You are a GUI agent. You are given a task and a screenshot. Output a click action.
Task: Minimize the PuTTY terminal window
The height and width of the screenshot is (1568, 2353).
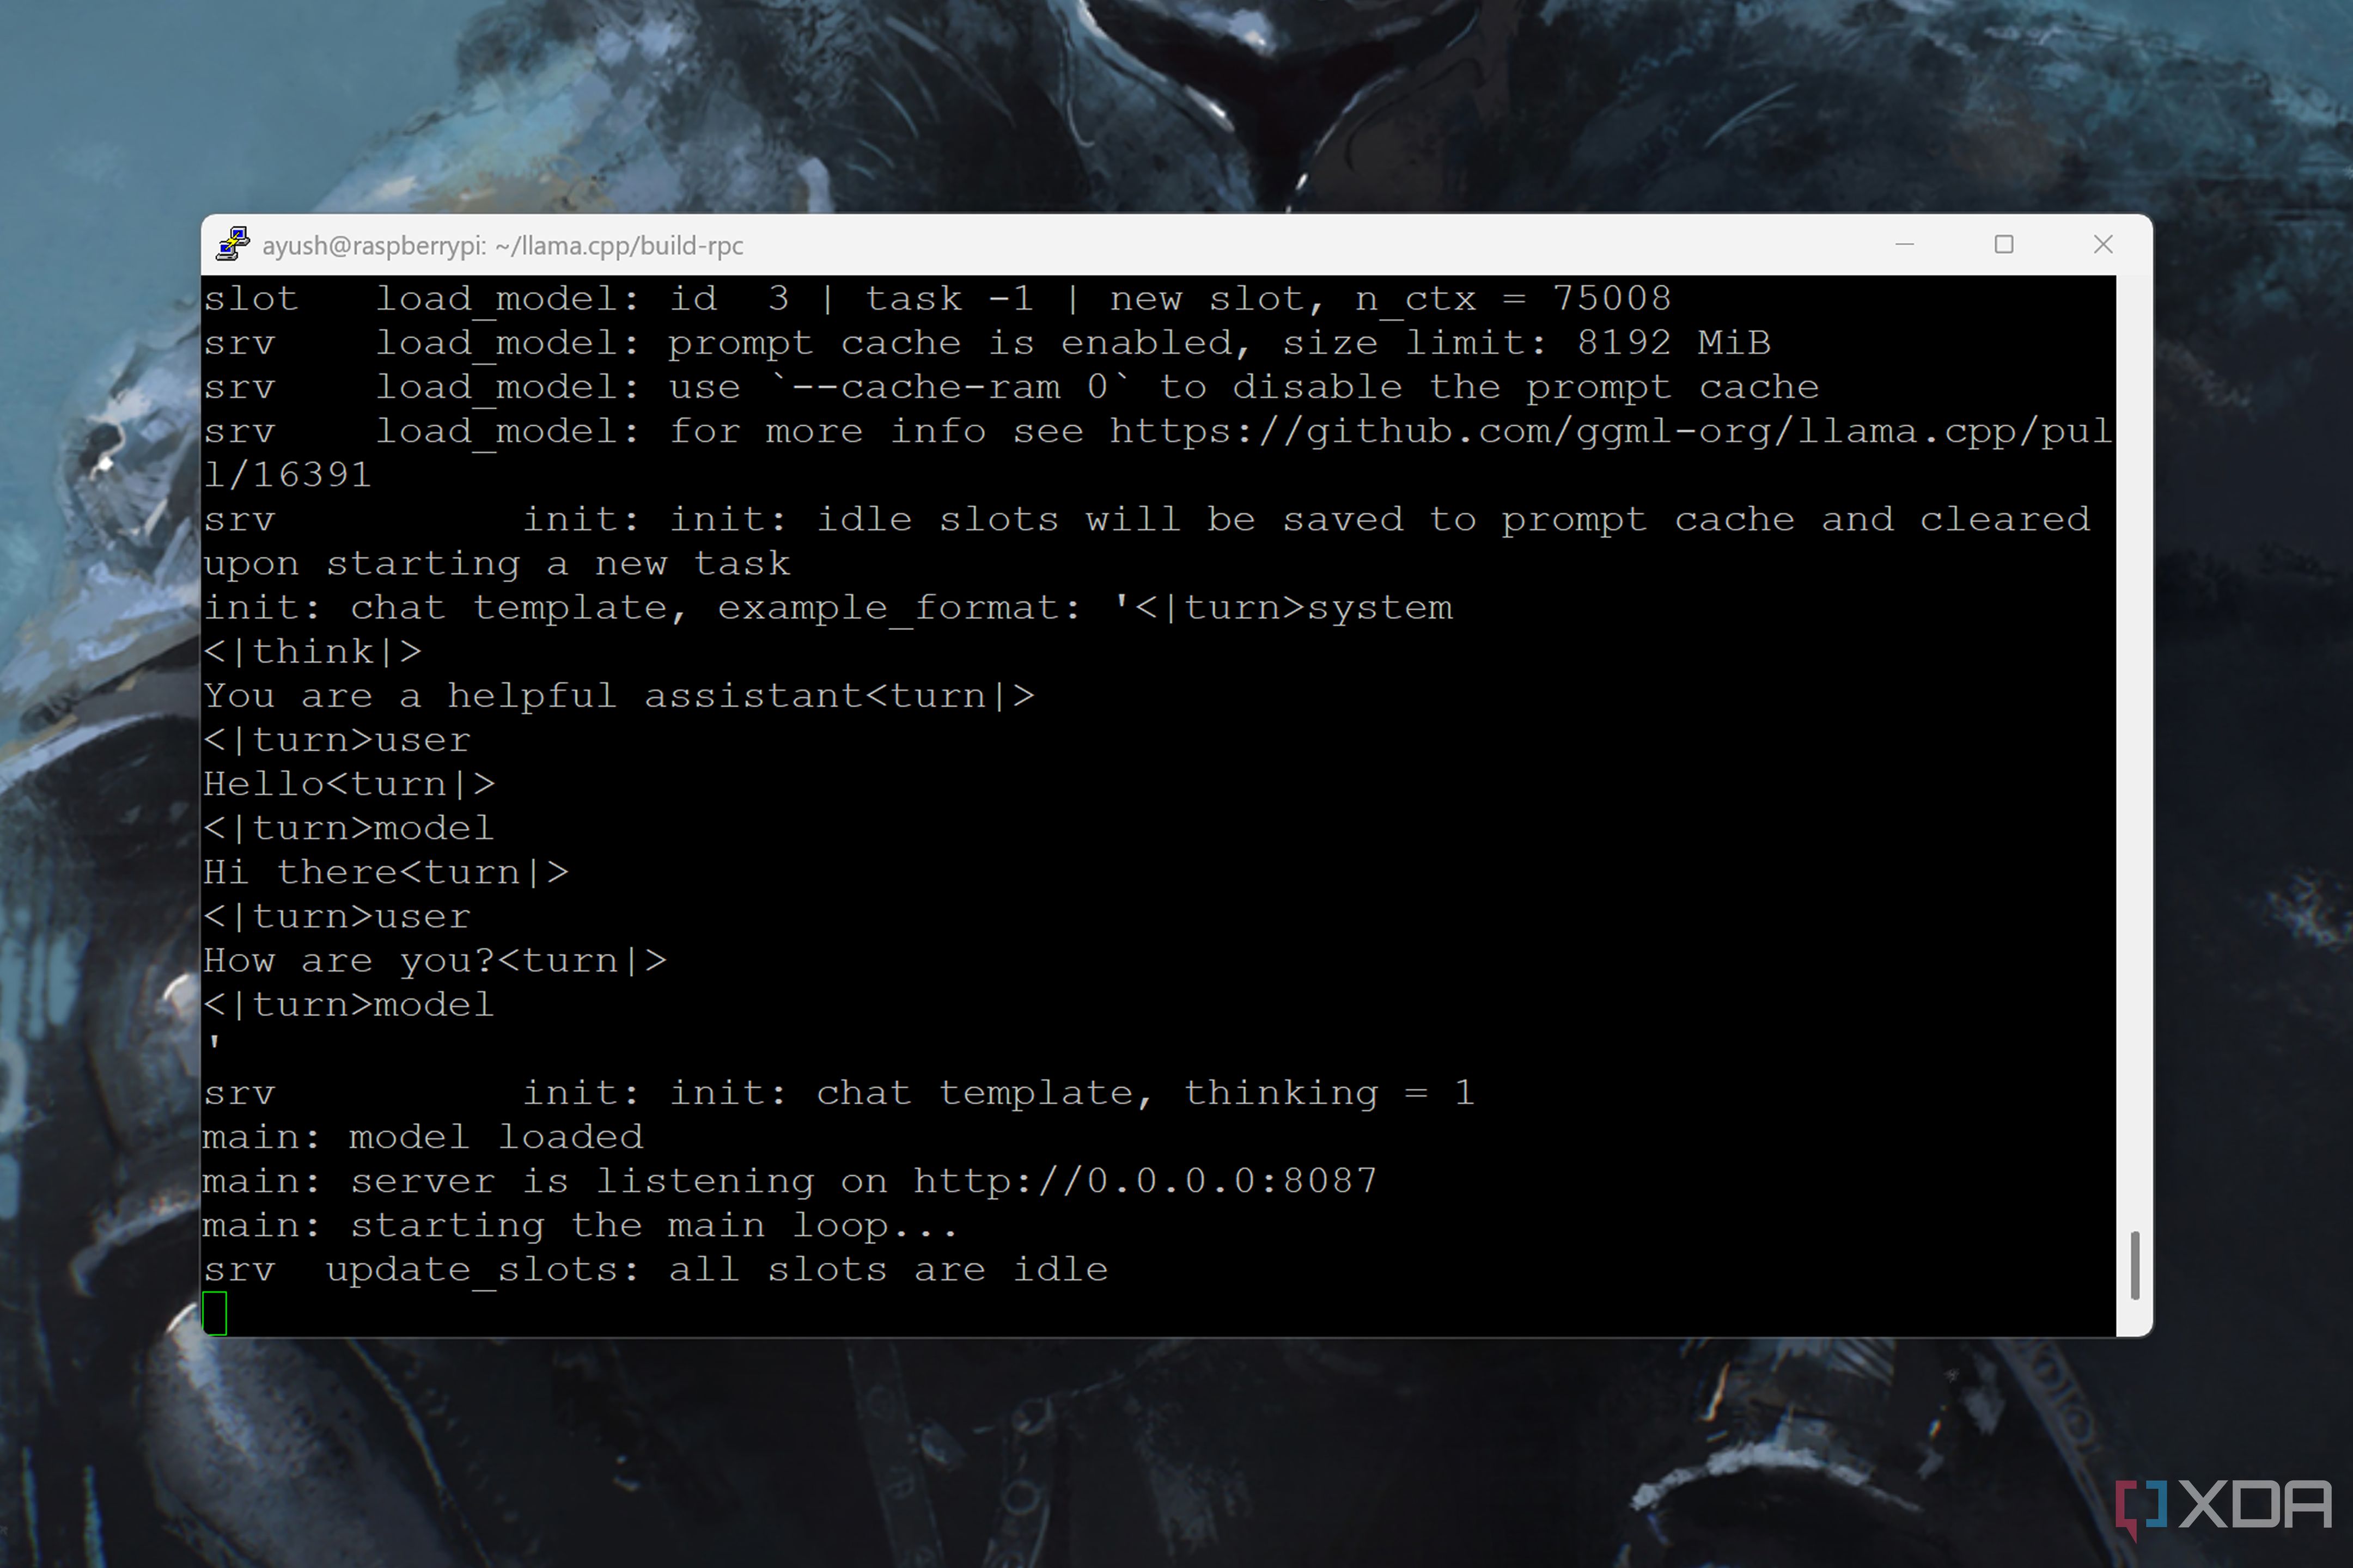pos(1905,244)
